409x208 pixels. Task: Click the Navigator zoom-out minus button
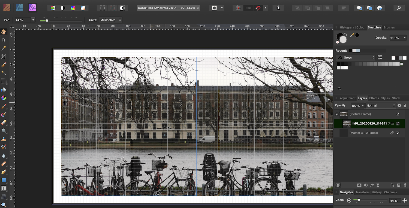[x=349, y=200]
